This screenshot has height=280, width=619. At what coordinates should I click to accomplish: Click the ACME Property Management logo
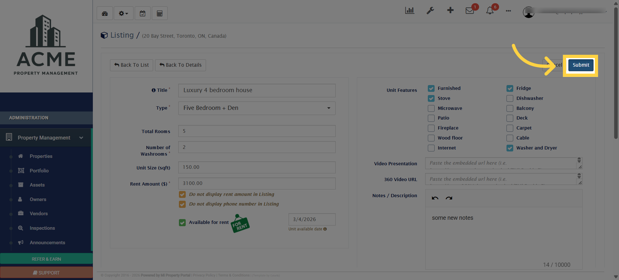[x=46, y=45]
